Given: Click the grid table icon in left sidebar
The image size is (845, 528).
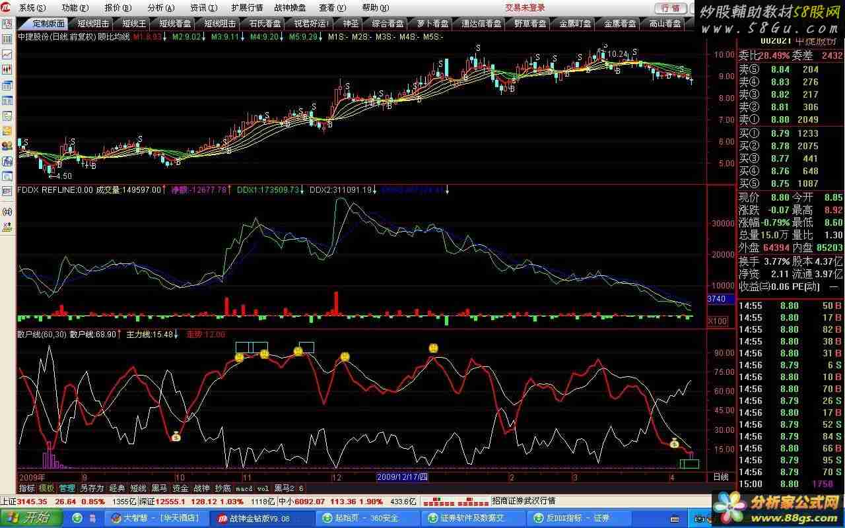Looking at the screenshot, I should click(7, 40).
